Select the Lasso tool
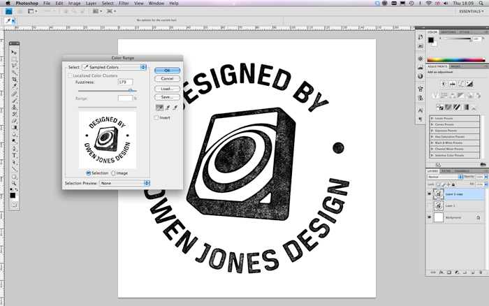 [14, 66]
